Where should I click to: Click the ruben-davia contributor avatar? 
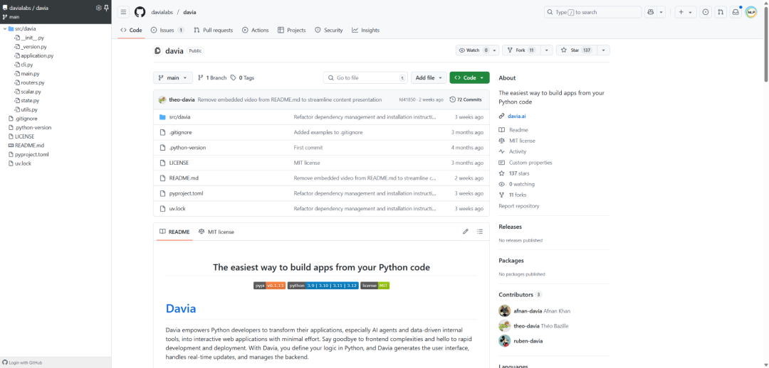[505, 340]
